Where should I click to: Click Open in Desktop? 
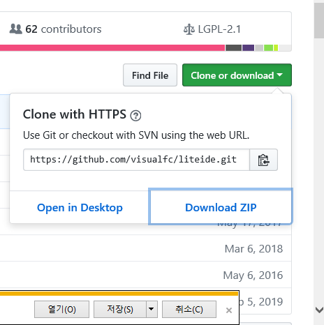coord(80,207)
